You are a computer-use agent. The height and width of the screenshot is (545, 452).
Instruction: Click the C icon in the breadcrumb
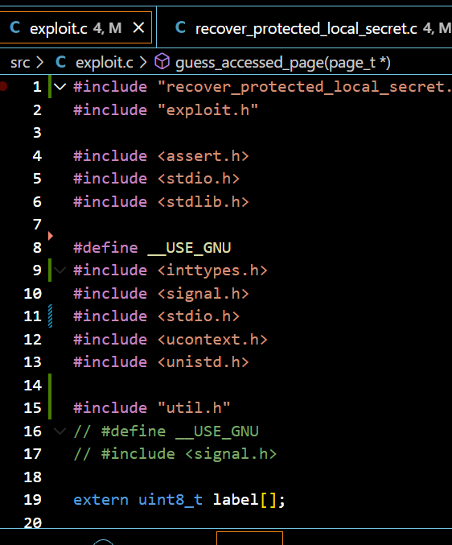coord(61,63)
